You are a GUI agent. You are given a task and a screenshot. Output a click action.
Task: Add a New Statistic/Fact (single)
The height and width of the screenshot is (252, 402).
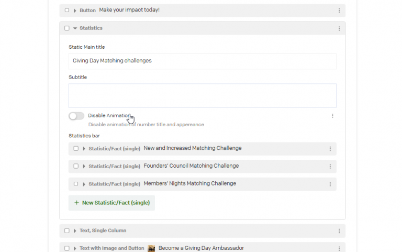pos(111,203)
